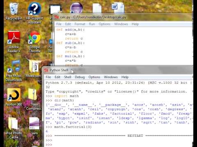Select the blank document desktop icon
197x147 pixels.
97,8
